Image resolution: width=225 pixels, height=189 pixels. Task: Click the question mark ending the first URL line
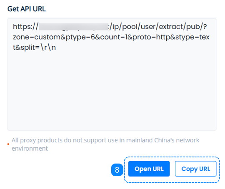tap(205, 27)
